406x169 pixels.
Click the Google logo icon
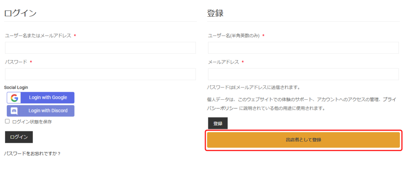pyautogui.click(x=14, y=98)
